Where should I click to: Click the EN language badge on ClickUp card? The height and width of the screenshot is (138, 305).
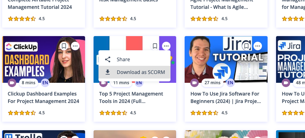click(x=45, y=83)
